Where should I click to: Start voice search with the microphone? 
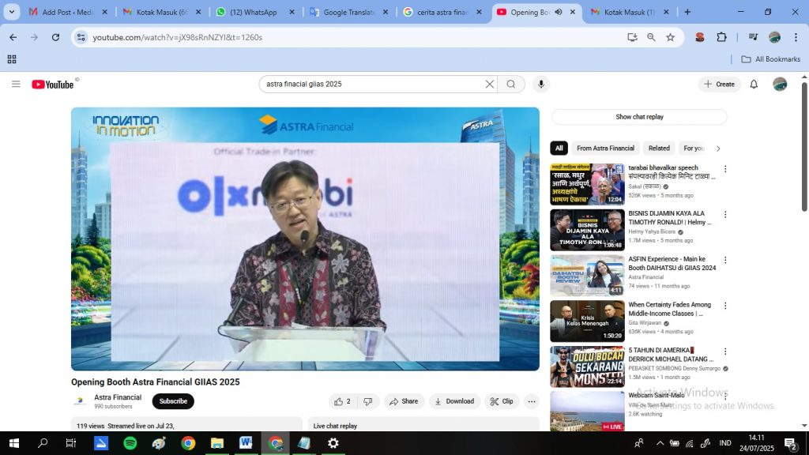coord(540,84)
